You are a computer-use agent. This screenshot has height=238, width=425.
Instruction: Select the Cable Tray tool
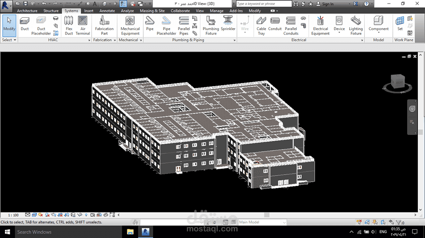[261, 26]
